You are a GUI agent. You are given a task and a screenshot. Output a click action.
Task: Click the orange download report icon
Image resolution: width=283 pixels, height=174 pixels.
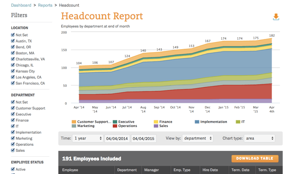[276, 17]
